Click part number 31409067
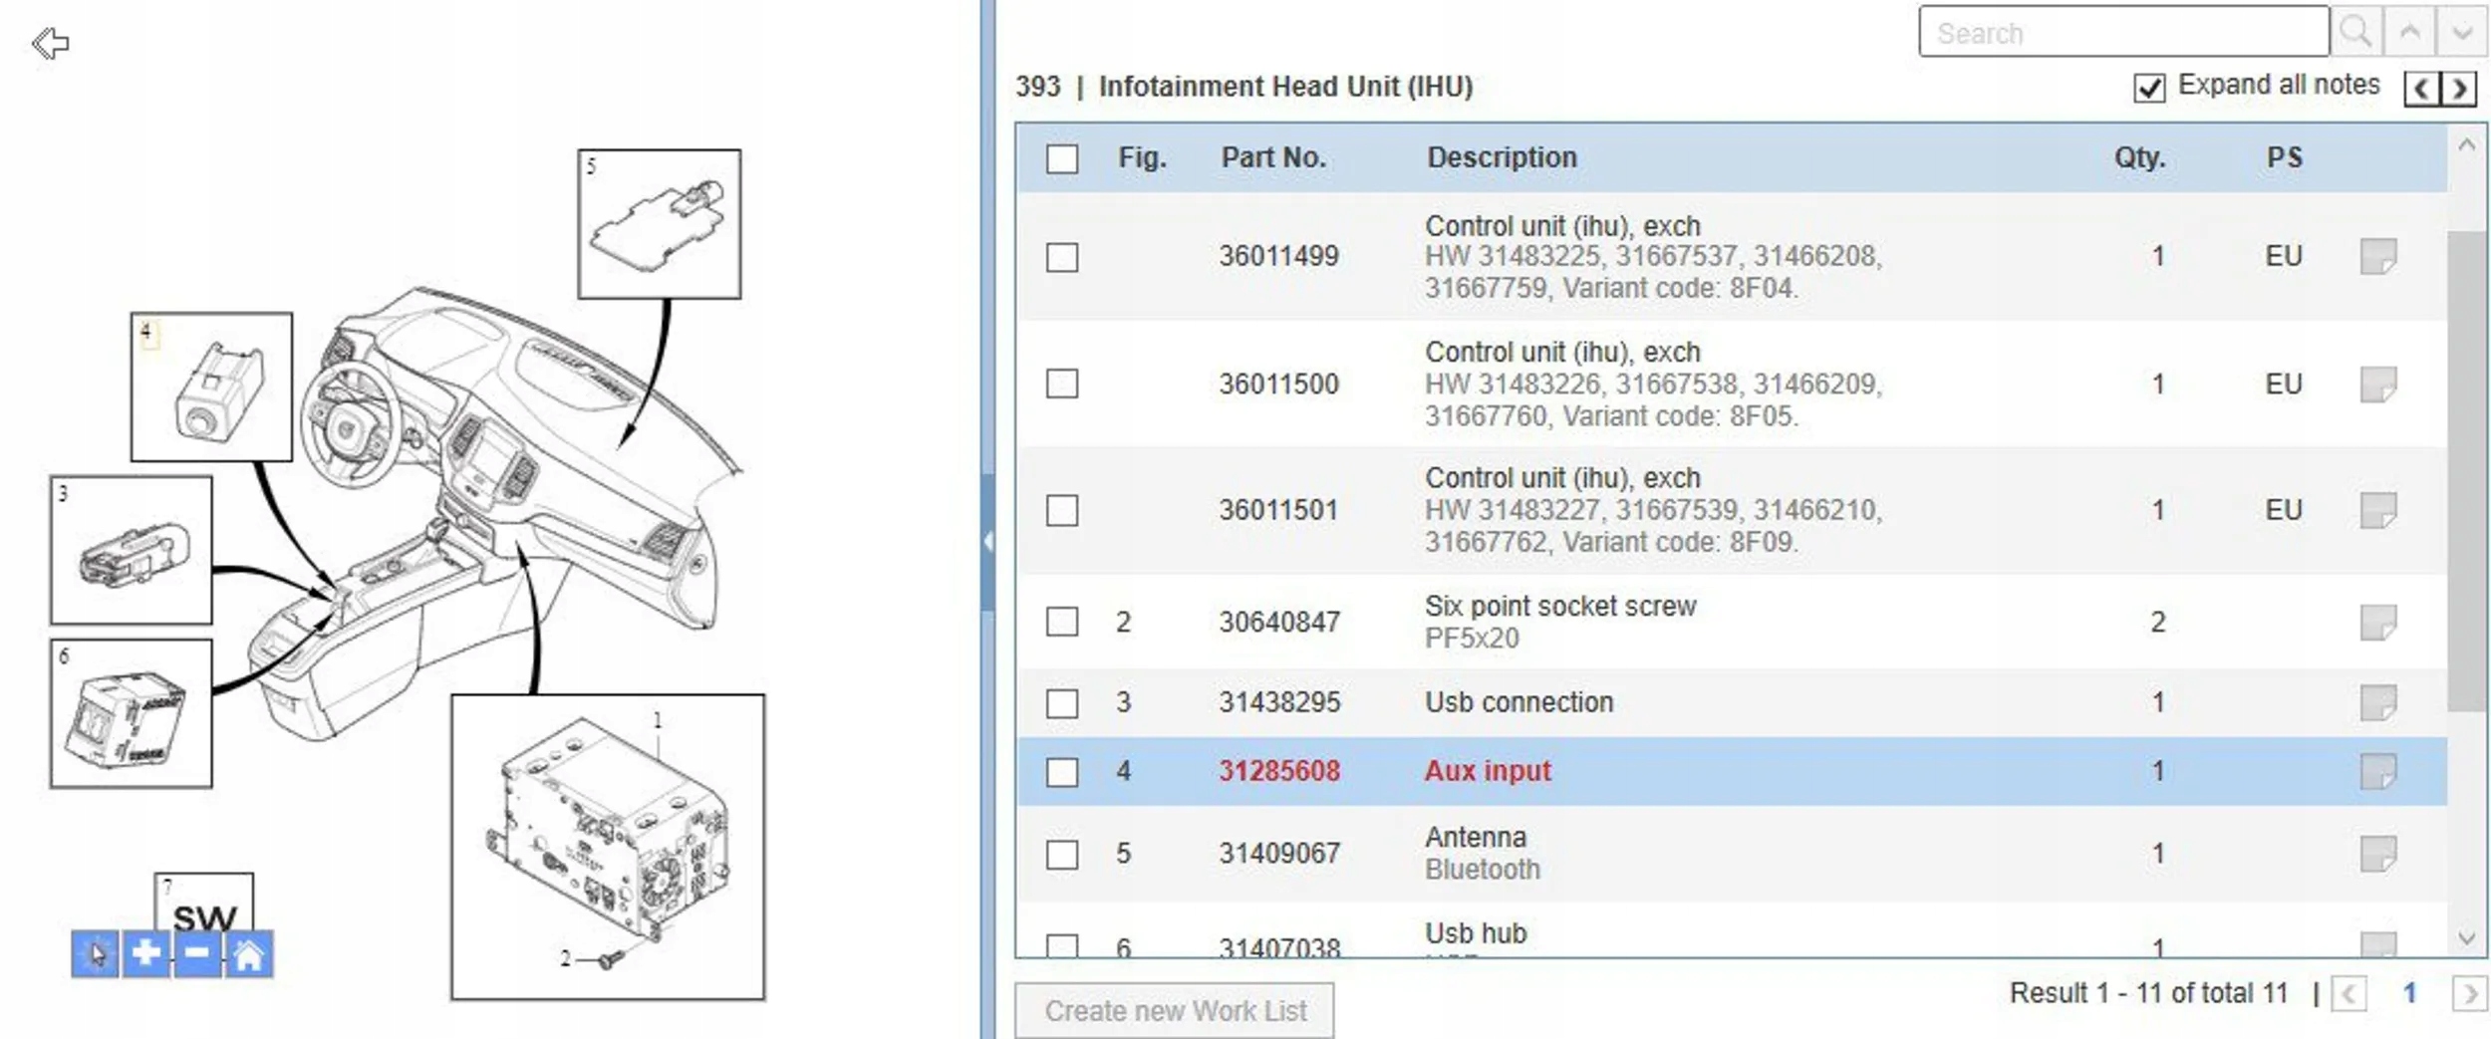Image resolution: width=2491 pixels, height=1039 pixels. [1279, 854]
